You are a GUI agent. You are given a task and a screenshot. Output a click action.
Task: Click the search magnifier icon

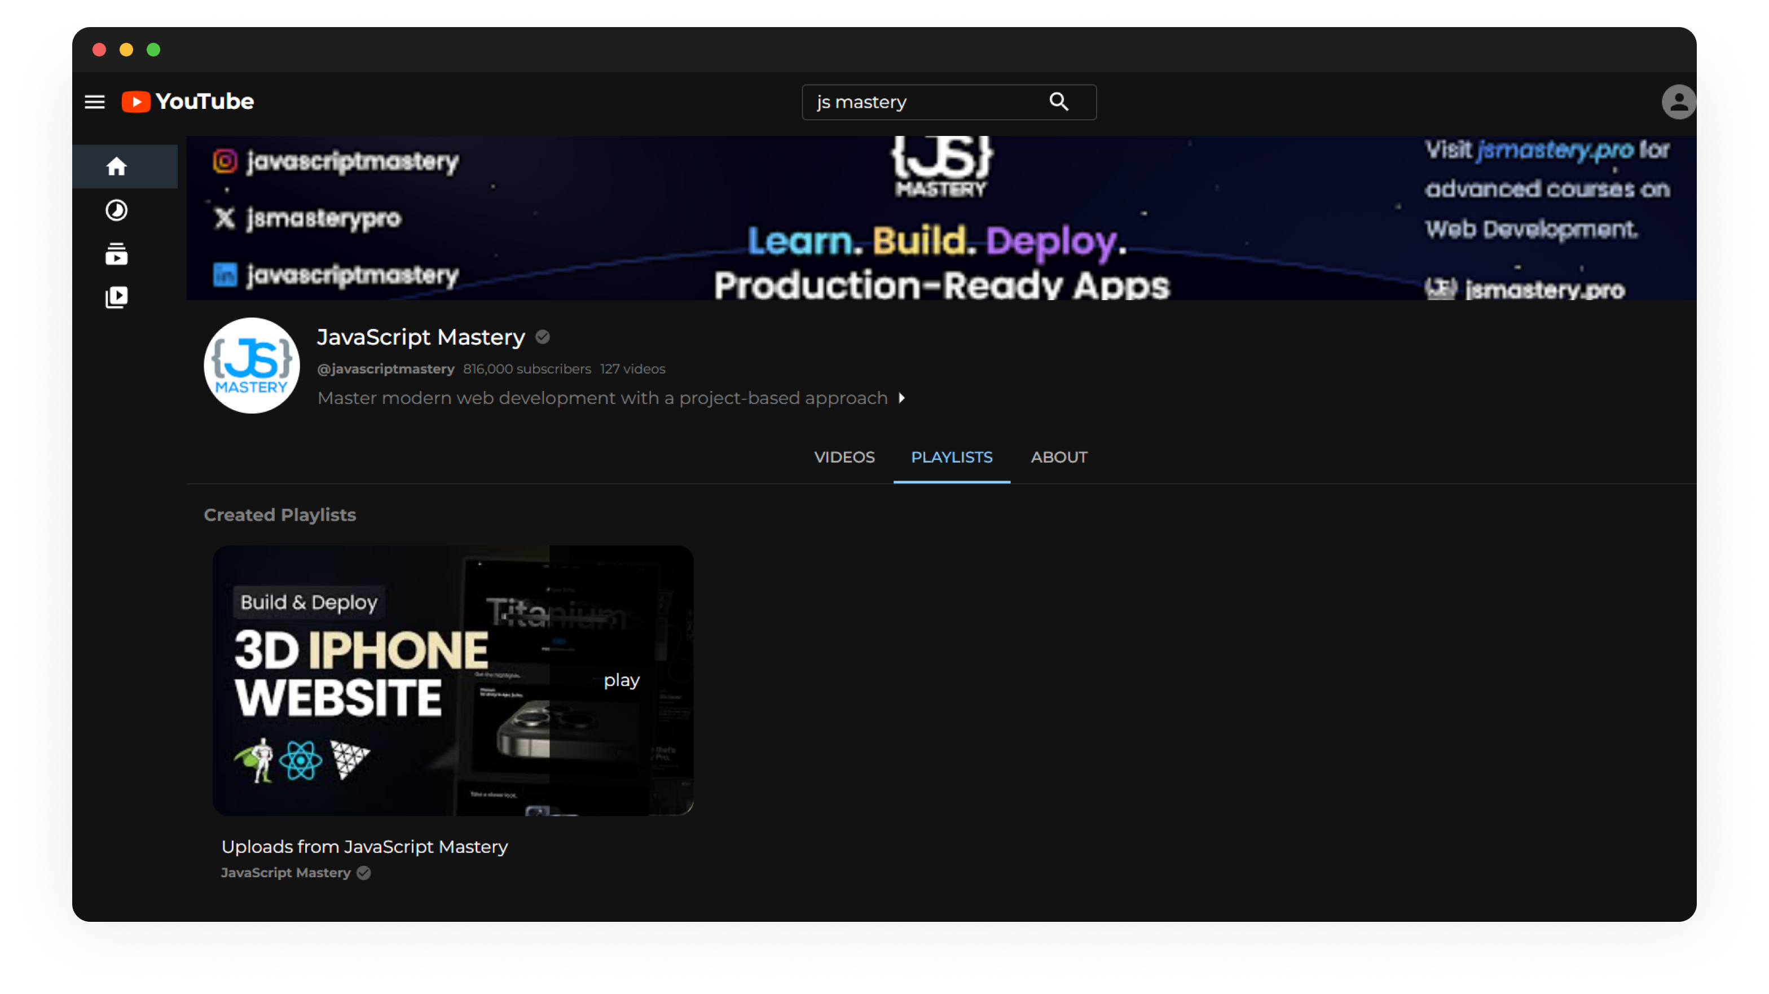tap(1059, 102)
